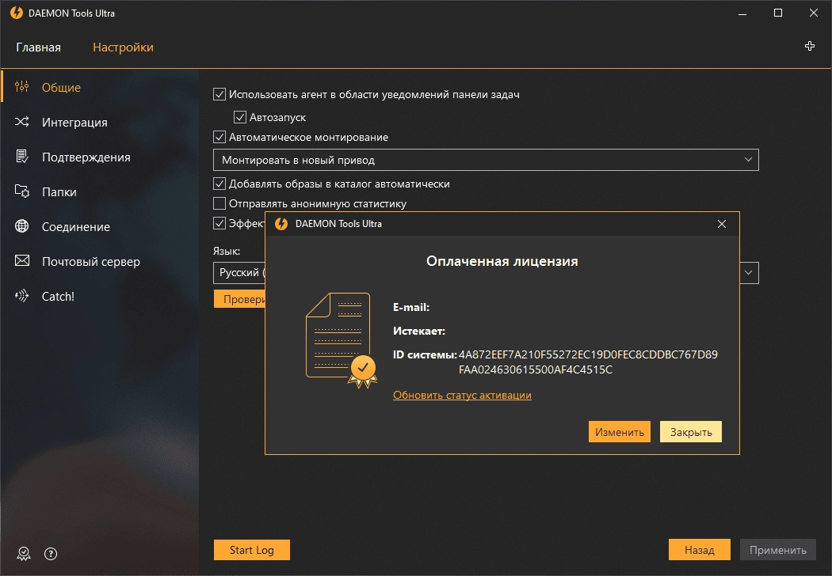Click the document icon beside Подтверждения
The width and height of the screenshot is (832, 576).
click(x=21, y=157)
